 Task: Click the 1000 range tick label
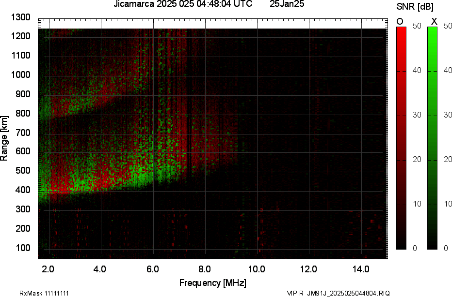pyautogui.click(x=21, y=75)
